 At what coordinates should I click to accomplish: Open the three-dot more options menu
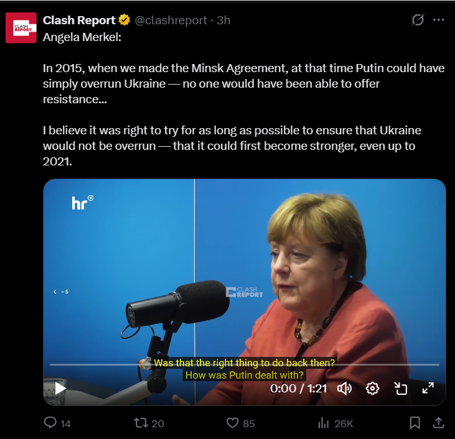[438, 20]
